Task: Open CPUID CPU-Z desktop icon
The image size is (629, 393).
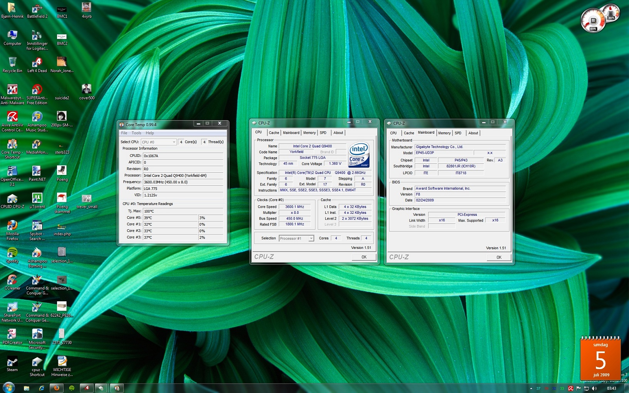Action: click(12, 201)
